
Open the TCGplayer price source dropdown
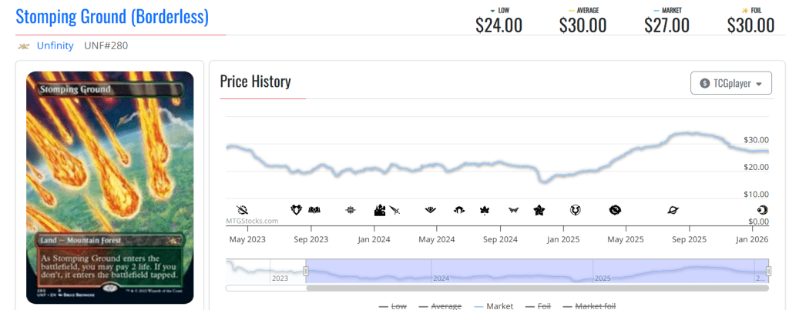point(730,83)
